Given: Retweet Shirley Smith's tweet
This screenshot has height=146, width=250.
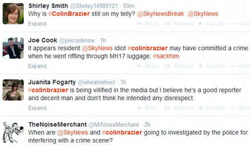Looking at the screenshot, I should pos(179,24).
